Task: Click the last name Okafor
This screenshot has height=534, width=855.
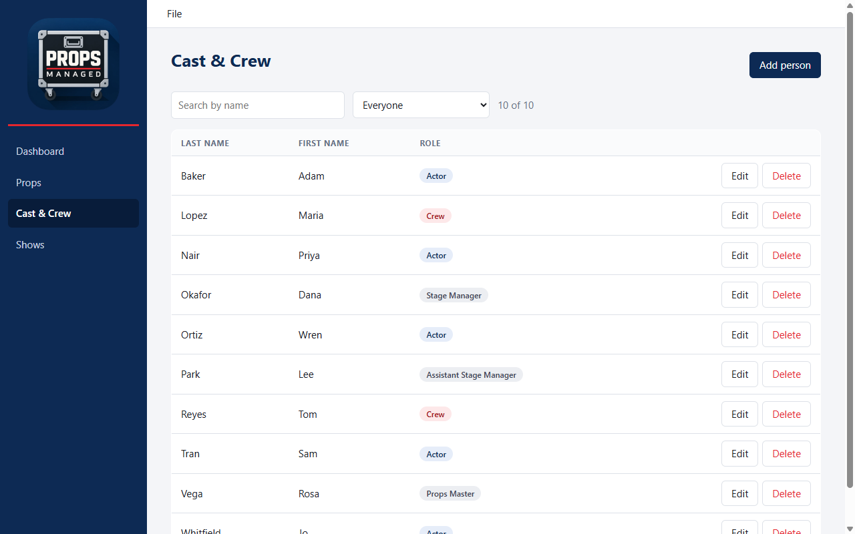Action: pyautogui.click(x=196, y=295)
